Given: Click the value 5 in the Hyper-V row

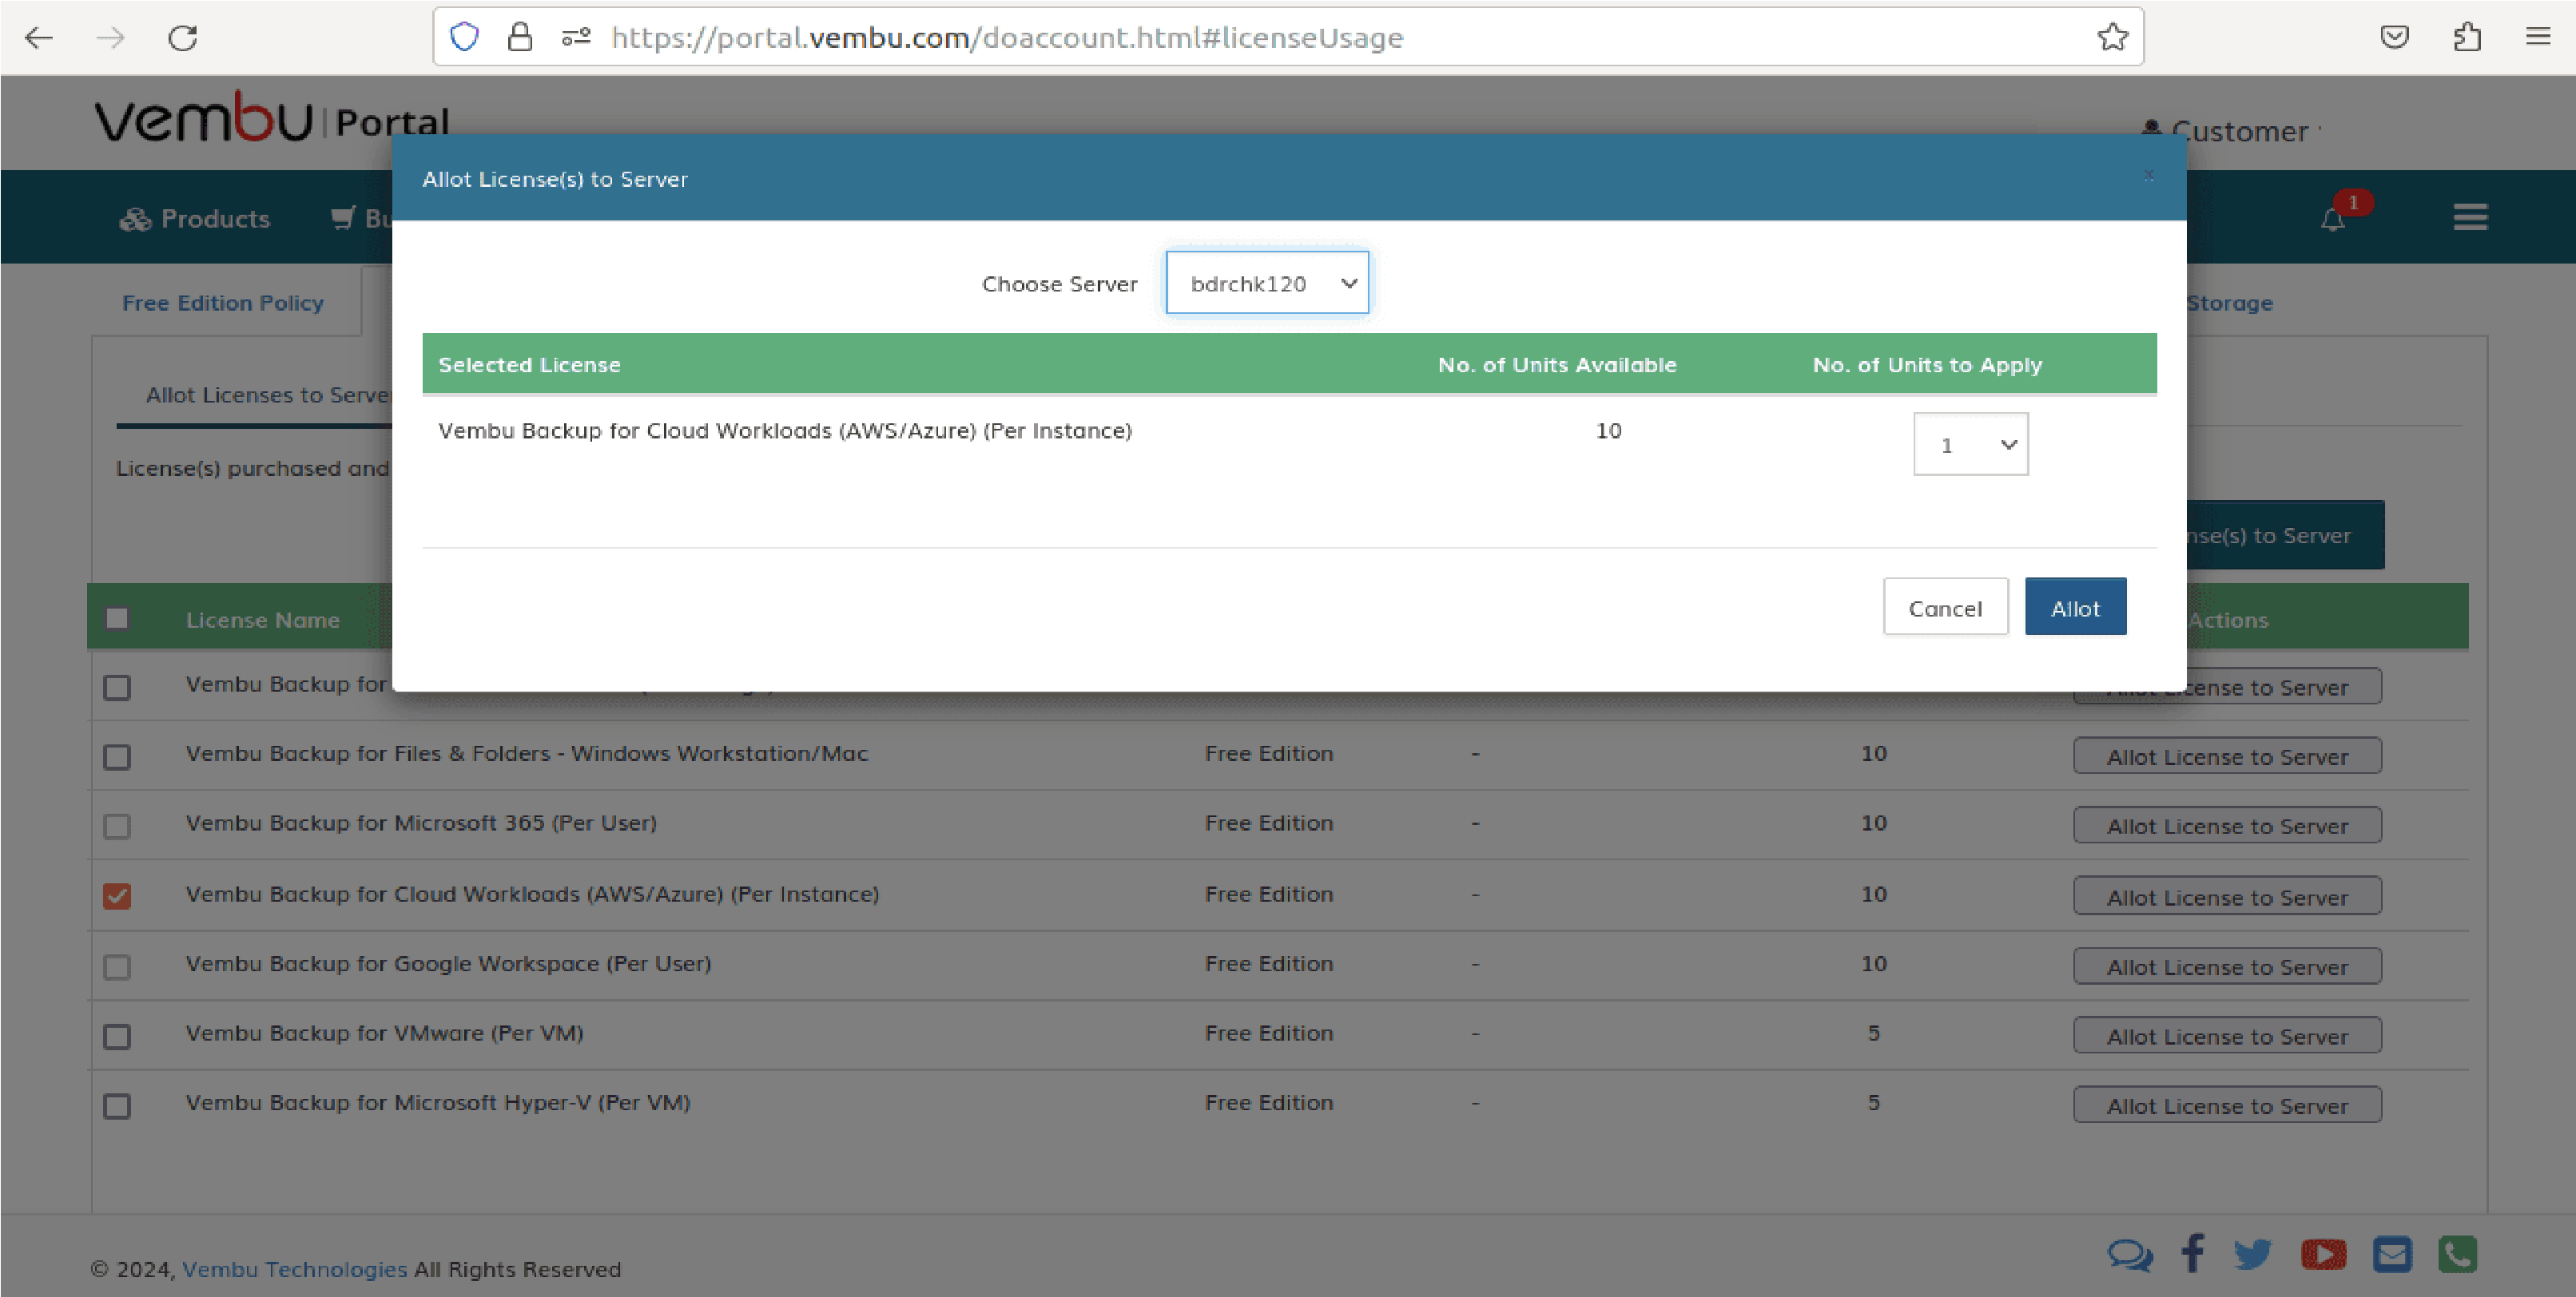Looking at the screenshot, I should 1873,1102.
